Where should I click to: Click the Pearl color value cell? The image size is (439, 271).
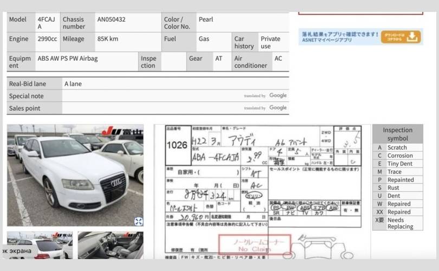[206, 20]
